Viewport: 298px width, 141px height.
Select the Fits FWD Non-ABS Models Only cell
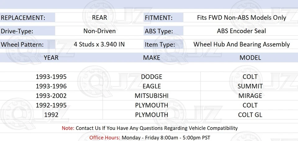(x=242, y=18)
